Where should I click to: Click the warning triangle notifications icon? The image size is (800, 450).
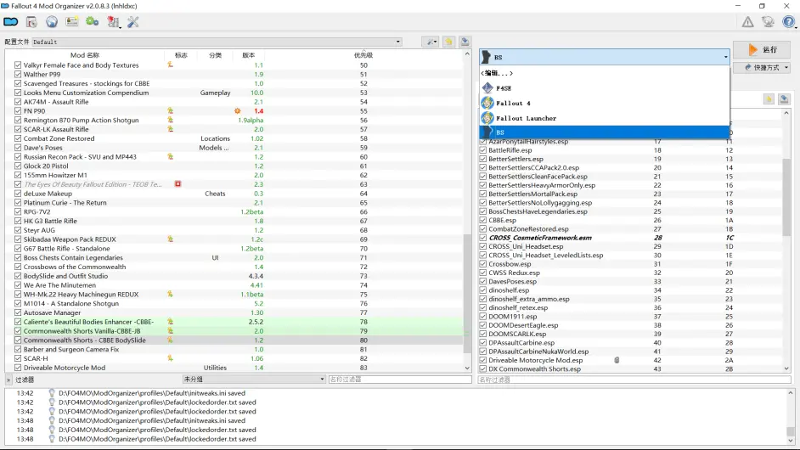747,22
